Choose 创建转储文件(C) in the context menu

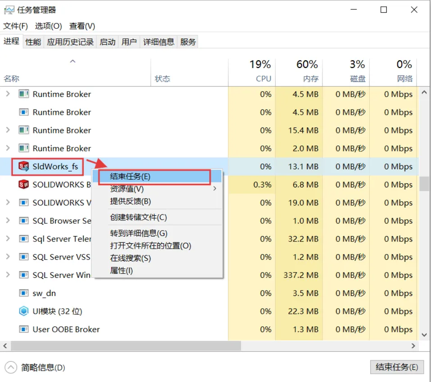(x=157, y=217)
